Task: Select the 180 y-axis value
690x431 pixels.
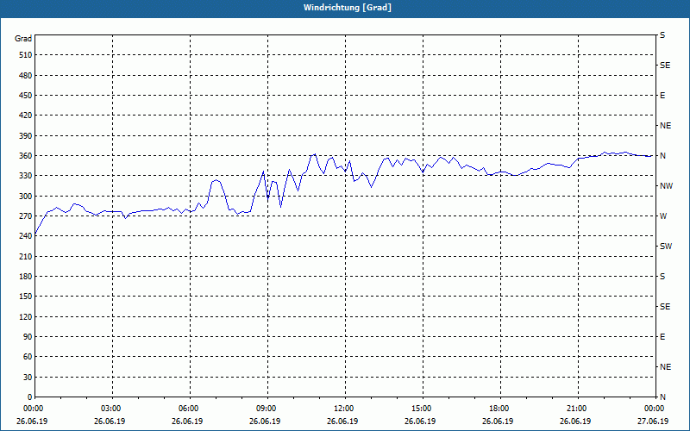Action: (26, 277)
